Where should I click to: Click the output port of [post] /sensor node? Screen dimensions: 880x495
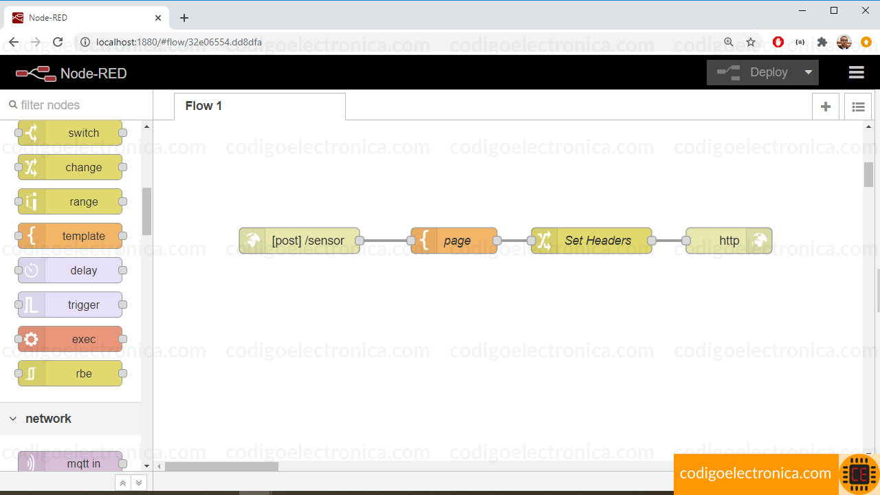tap(360, 241)
